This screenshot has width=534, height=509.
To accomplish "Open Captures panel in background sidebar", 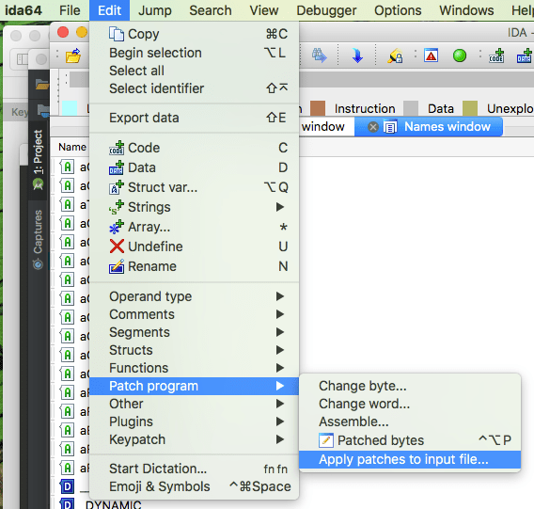I will 38,239.
